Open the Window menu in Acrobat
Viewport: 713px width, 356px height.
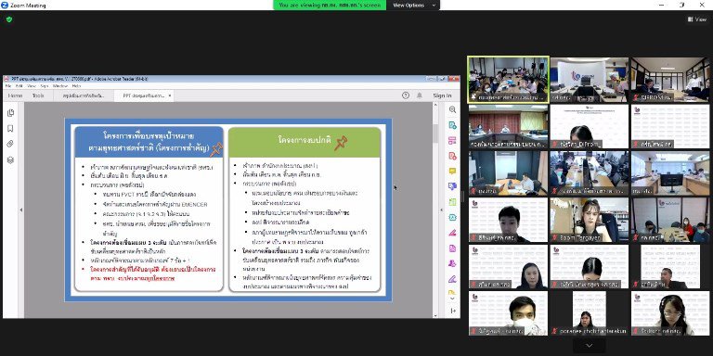pyautogui.click(x=60, y=86)
